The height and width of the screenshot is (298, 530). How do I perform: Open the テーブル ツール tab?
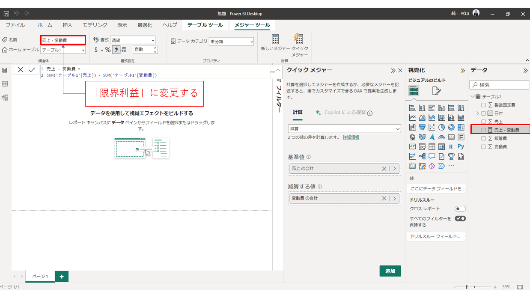[x=205, y=25]
